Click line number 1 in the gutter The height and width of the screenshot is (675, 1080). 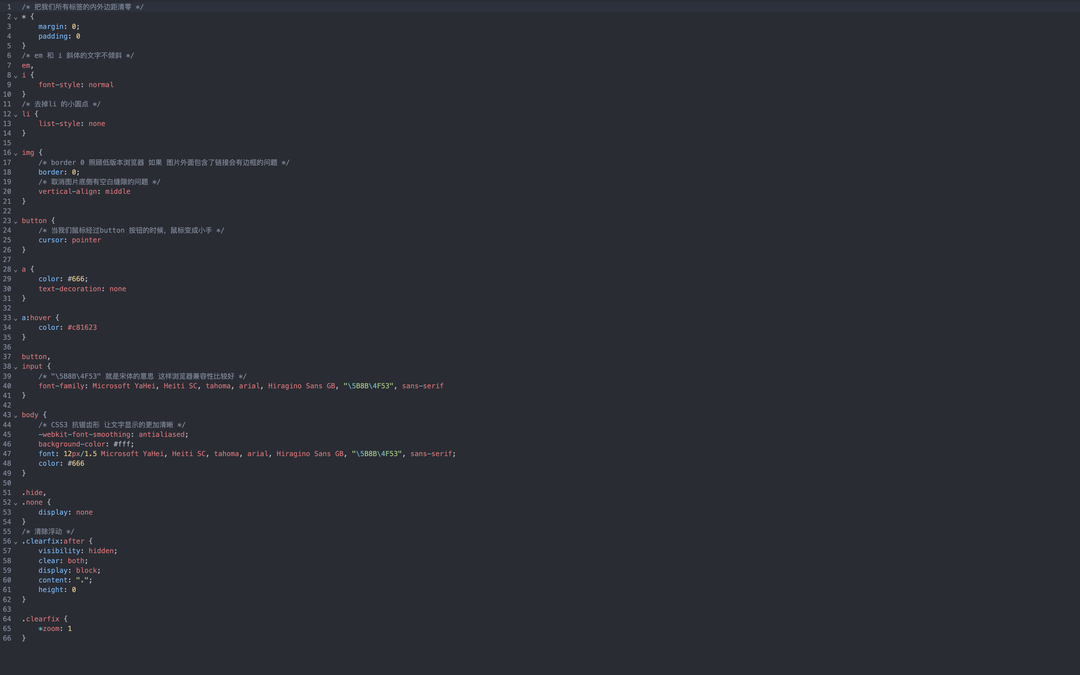click(9, 7)
